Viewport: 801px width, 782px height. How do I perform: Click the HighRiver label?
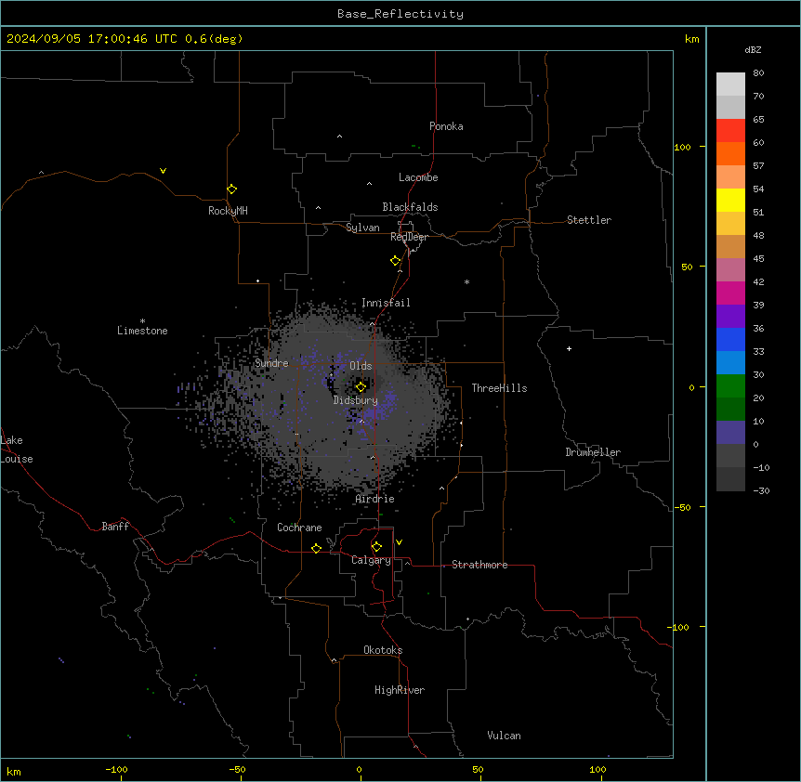click(x=400, y=690)
